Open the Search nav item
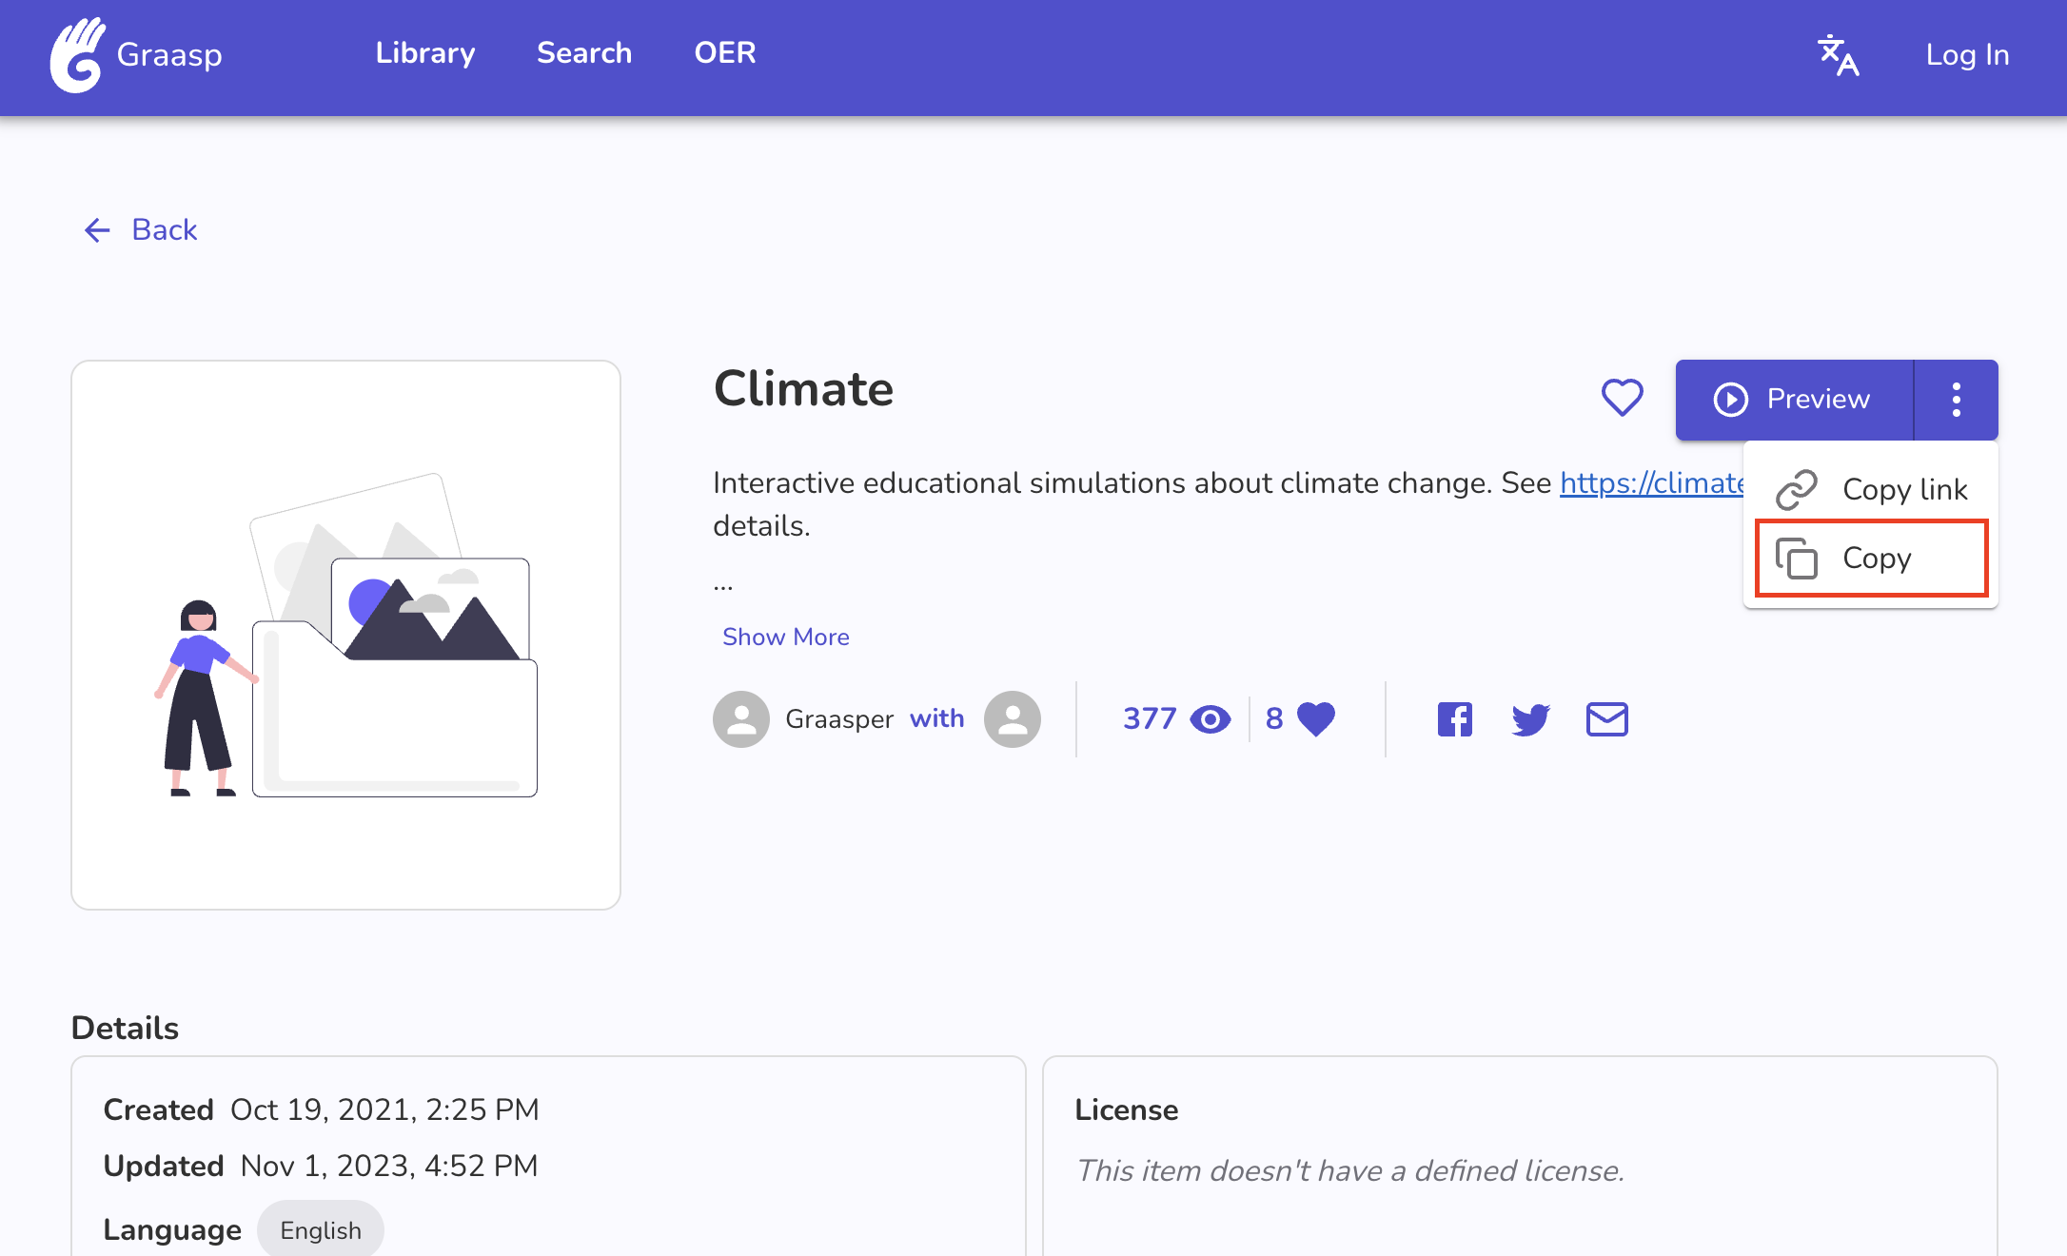2067x1256 pixels. 584,53
